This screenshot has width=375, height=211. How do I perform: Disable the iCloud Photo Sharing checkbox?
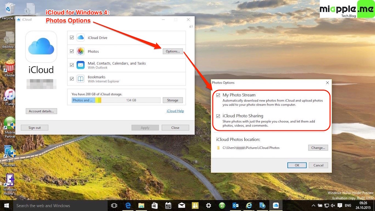pyautogui.click(x=218, y=116)
